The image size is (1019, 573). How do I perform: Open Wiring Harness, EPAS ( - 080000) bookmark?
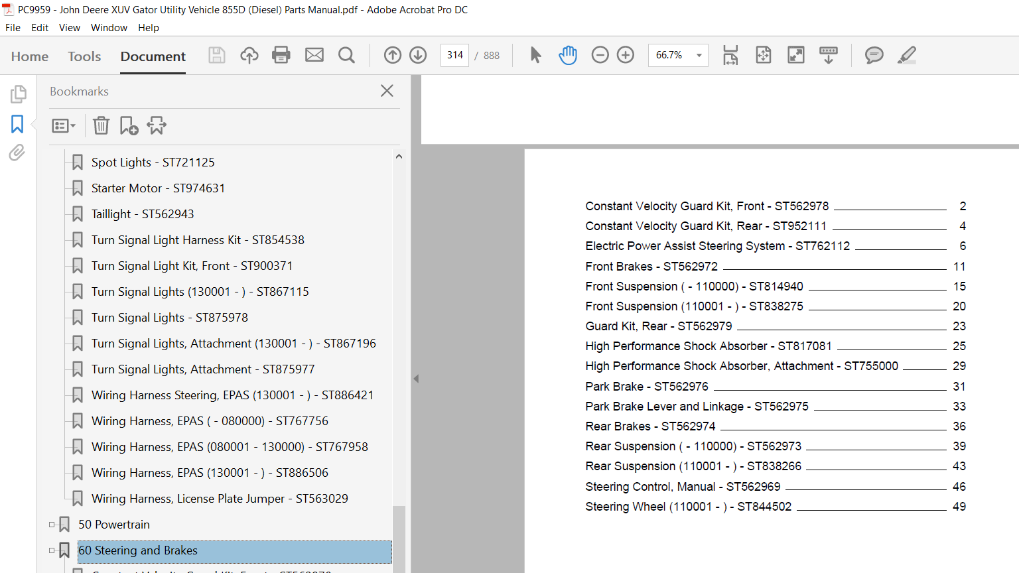(210, 421)
